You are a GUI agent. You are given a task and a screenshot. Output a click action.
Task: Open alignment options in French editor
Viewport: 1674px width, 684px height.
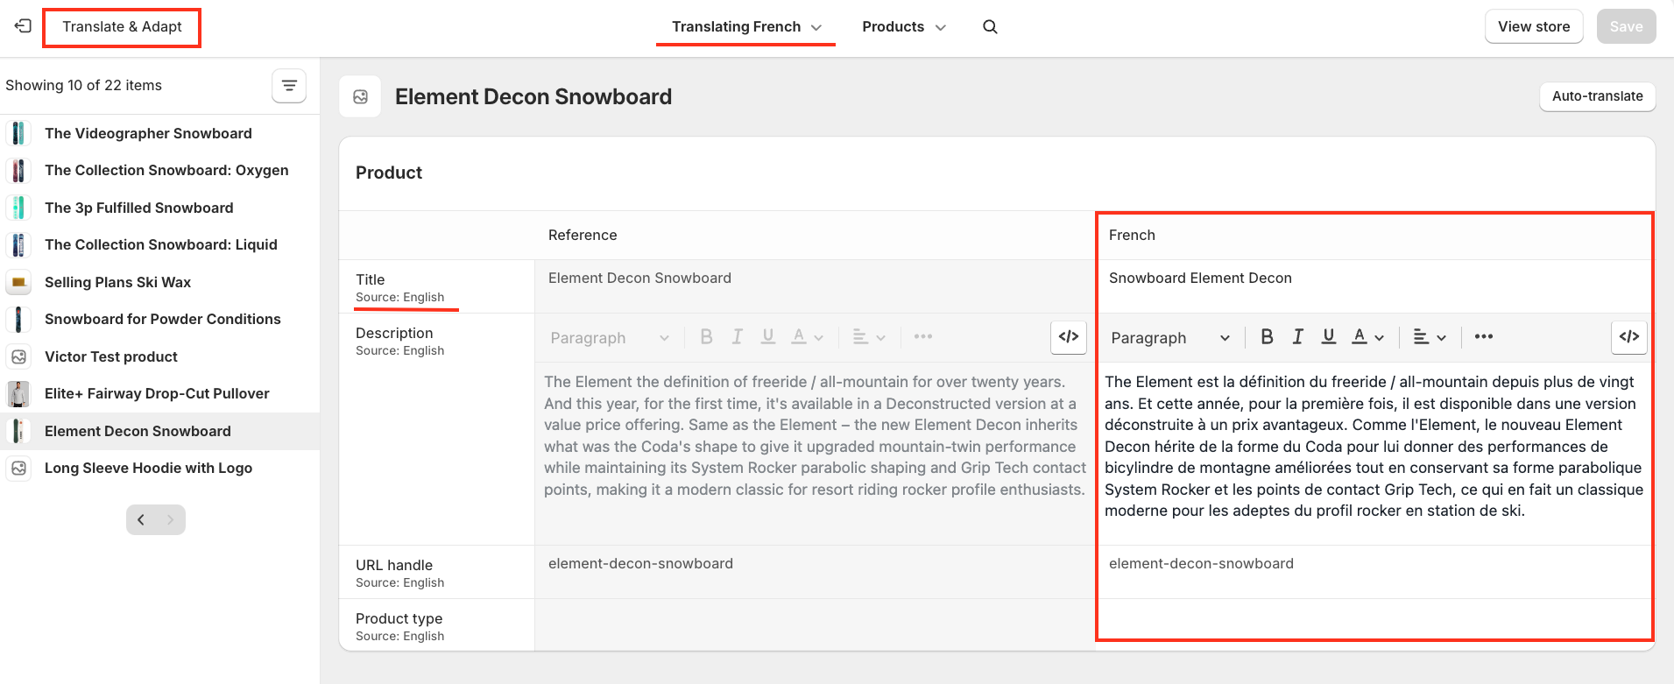1430,337
